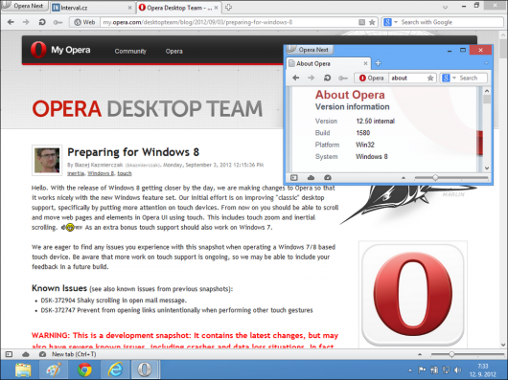The width and height of the screenshot is (508, 380).
Task: Open the Opera Next menu in About window
Action: tap(309, 50)
